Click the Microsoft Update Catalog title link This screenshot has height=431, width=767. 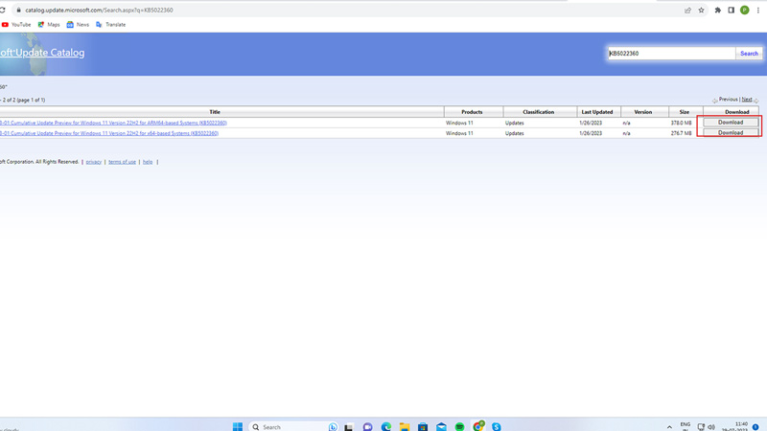click(42, 53)
